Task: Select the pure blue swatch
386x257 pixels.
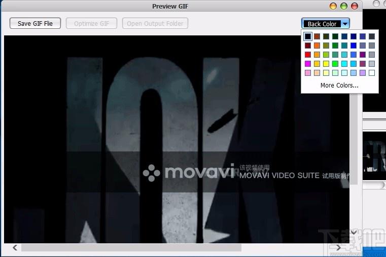Action: coord(353,46)
